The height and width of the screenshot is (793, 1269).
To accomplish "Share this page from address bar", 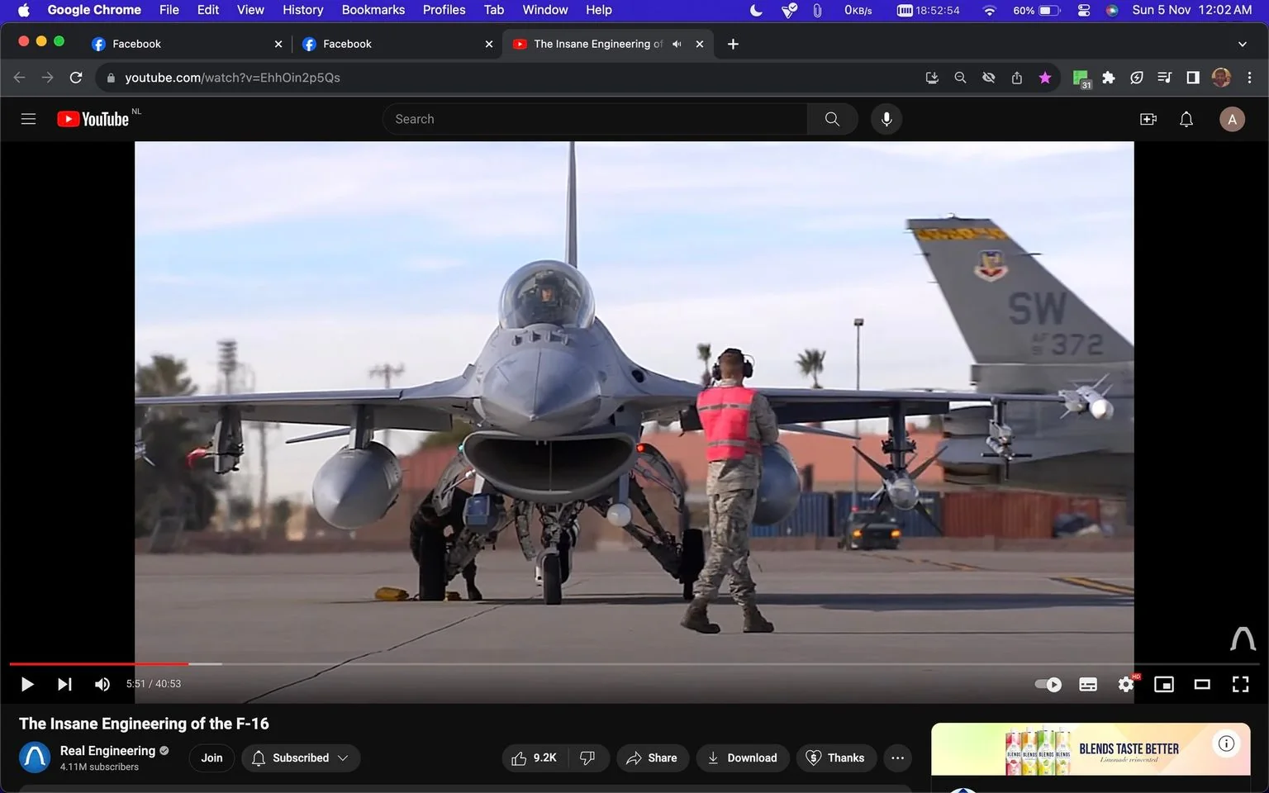I will point(1017,78).
